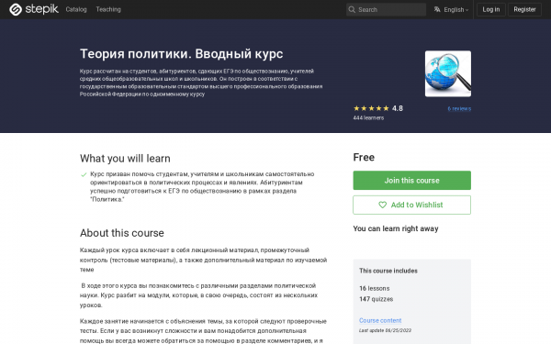
Task: Click the language translate icon
Action: pos(437,9)
